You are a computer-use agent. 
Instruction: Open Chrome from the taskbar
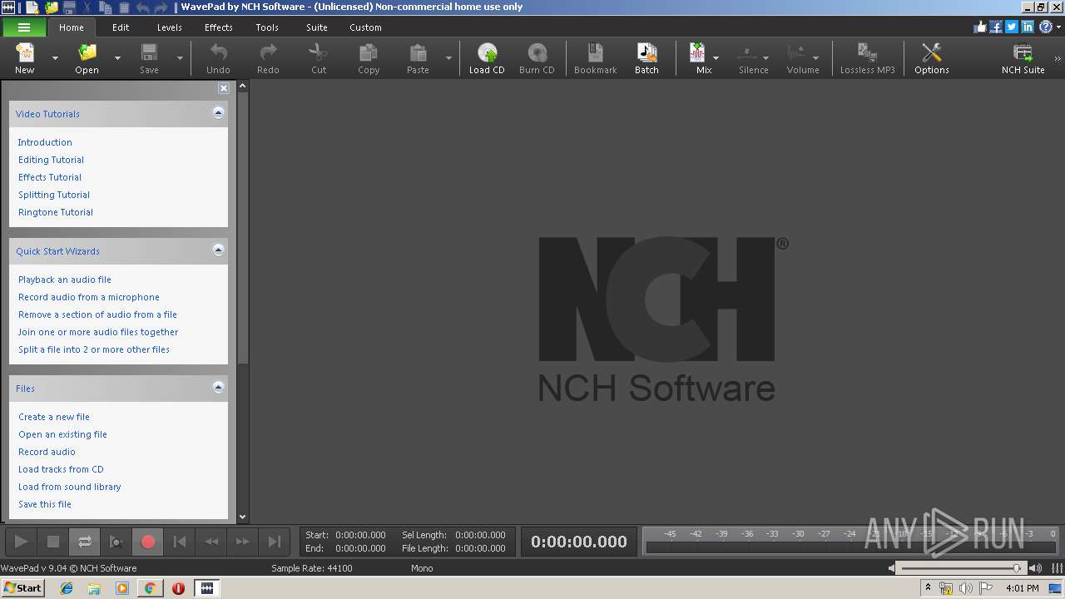pos(150,588)
